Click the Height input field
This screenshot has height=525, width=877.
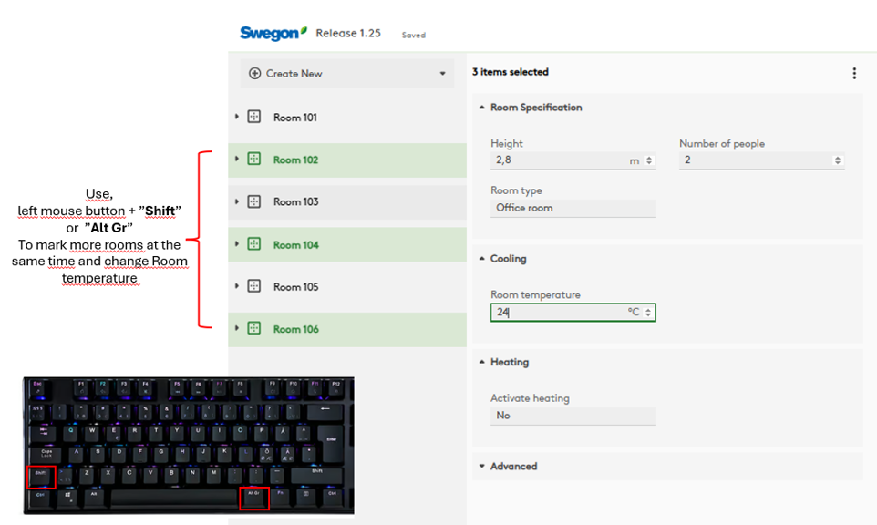click(x=558, y=160)
